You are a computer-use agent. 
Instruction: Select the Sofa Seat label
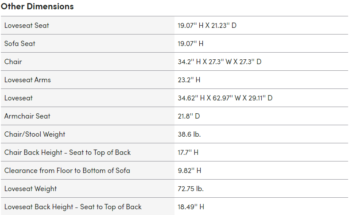tap(19, 44)
